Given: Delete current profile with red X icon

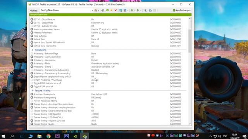Looking at the screenshot, I should pos(115,10).
